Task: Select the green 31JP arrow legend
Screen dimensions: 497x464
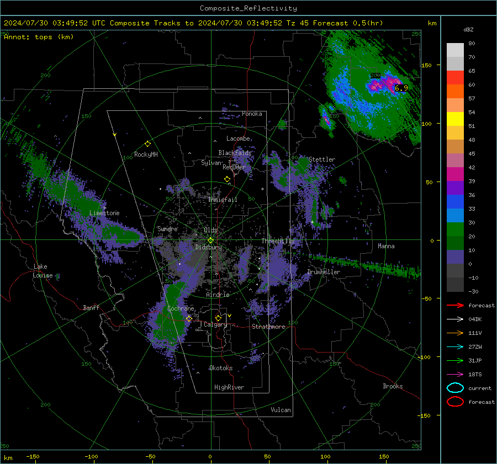Action: [x=455, y=360]
